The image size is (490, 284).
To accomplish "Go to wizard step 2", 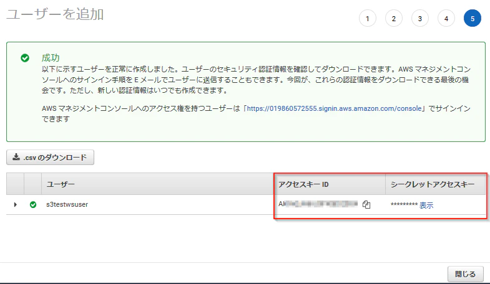I will click(394, 19).
